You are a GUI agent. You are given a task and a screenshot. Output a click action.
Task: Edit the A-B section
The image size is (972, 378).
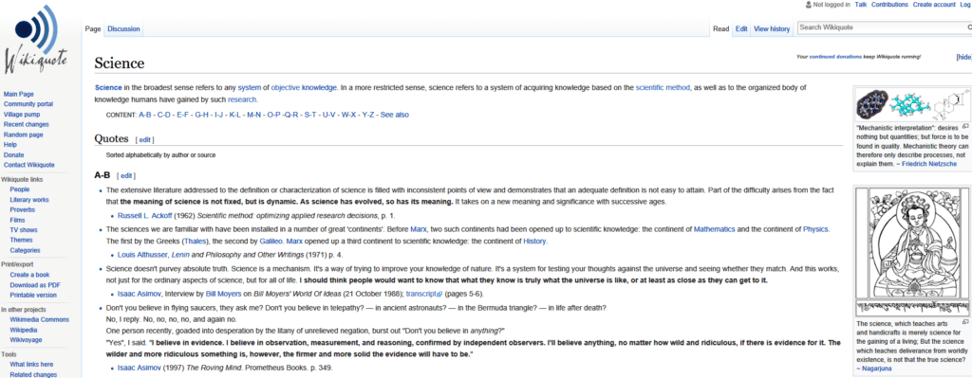pos(126,176)
